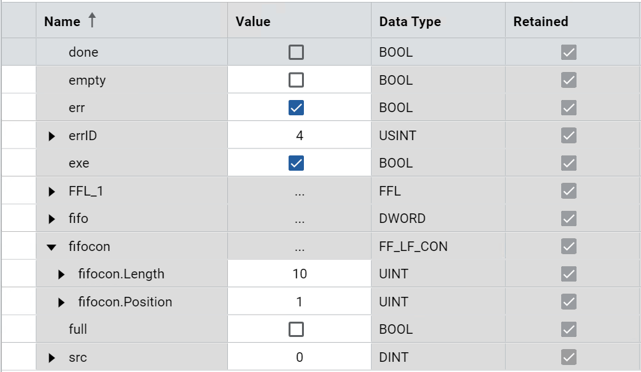Toggle the done value checkbox
Screen dimensions: 641x372
pyautogui.click(x=296, y=52)
